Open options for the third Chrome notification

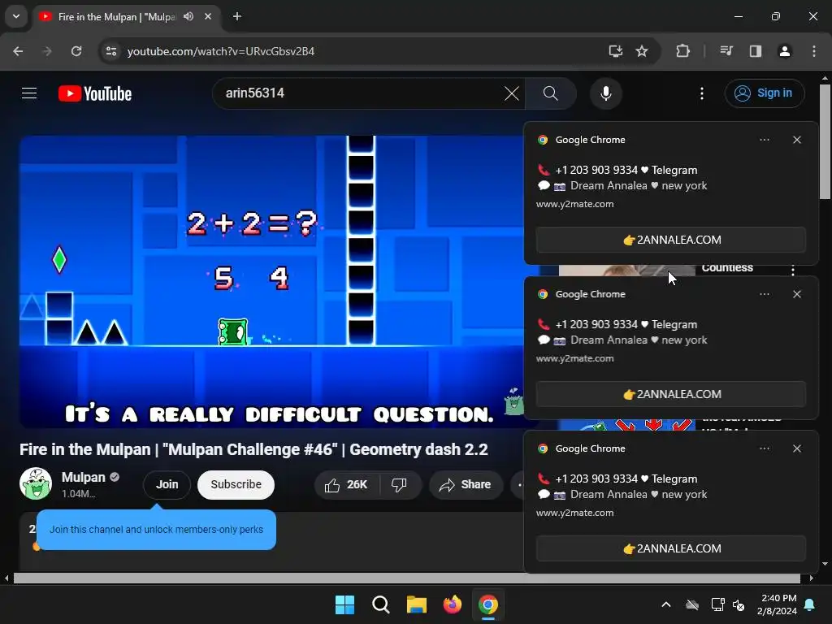click(x=765, y=448)
